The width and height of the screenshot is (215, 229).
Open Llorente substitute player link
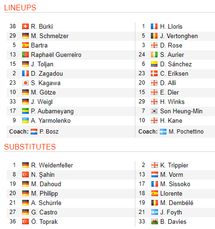coord(171,193)
